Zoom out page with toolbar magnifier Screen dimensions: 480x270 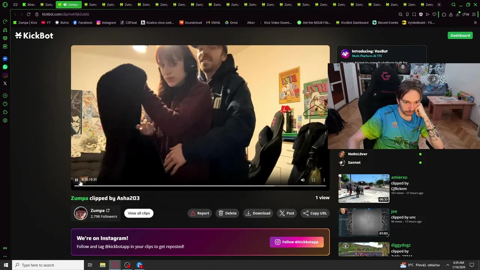[x=400, y=14]
